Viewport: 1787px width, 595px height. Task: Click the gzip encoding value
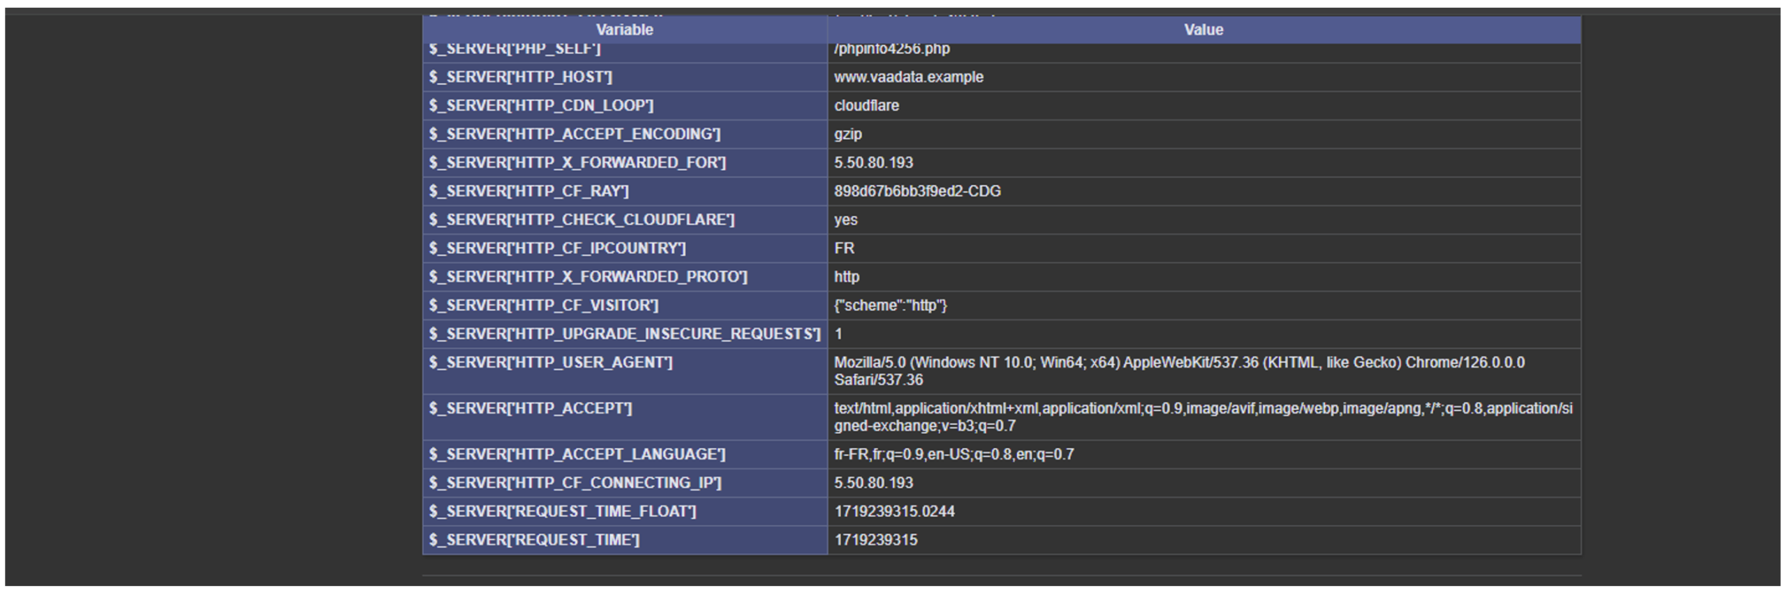click(x=847, y=134)
